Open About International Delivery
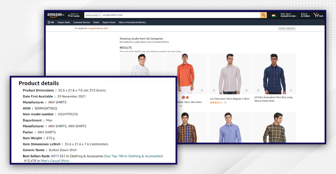The image size is (336, 174). pos(132,22)
